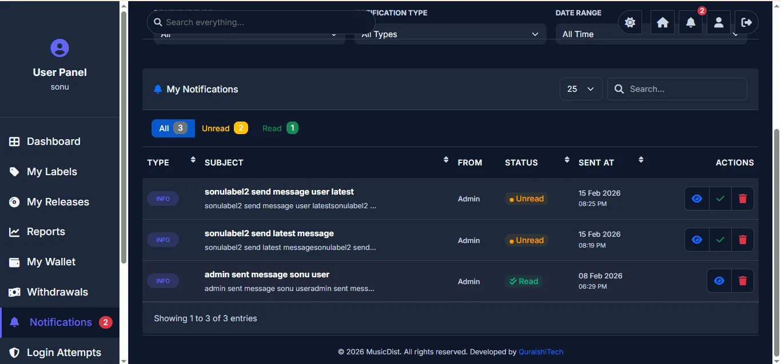Open My Labels in the sidebar

click(x=59, y=172)
